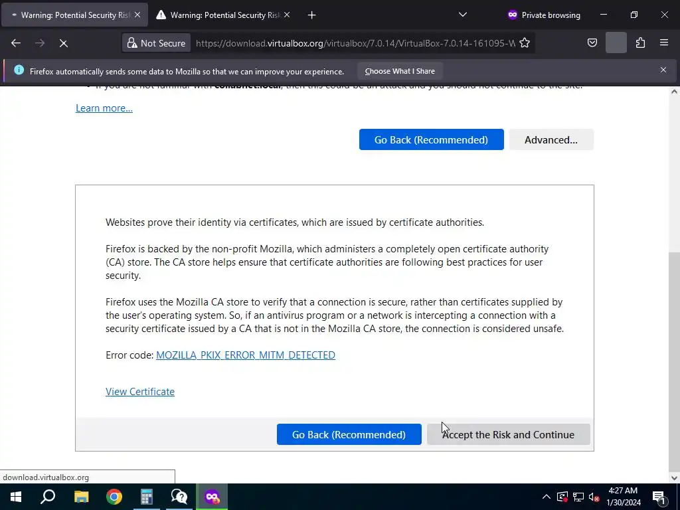Screen dimensions: 680x510
Task: Switch to the first Warning: Potential Security Risk tab
Action: click(74, 15)
